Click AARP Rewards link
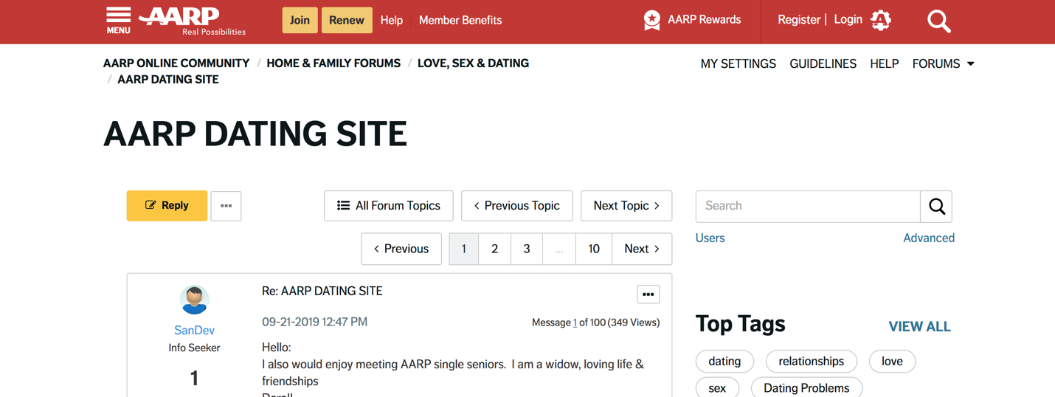The image size is (1055, 397). click(x=704, y=20)
